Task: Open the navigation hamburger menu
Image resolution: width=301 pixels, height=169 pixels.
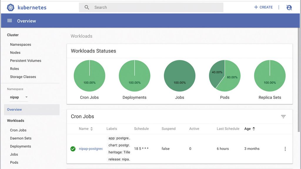Action: [10, 21]
